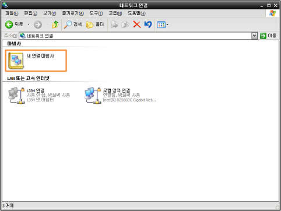Select the 1394 연결 network icon

click(x=16, y=96)
